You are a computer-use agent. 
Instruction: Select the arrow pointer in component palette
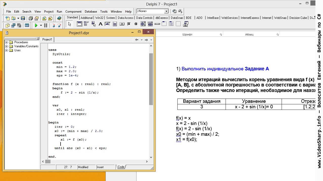click(x=69, y=24)
